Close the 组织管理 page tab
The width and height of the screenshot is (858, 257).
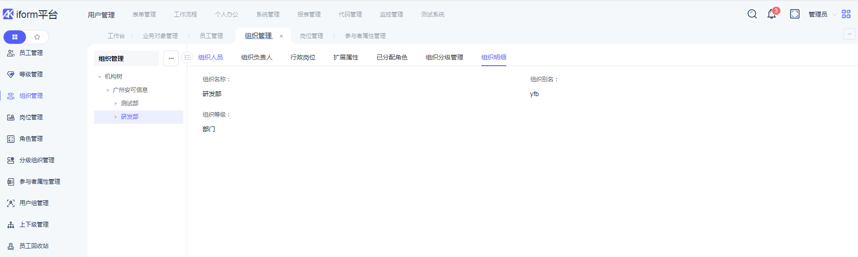[281, 36]
